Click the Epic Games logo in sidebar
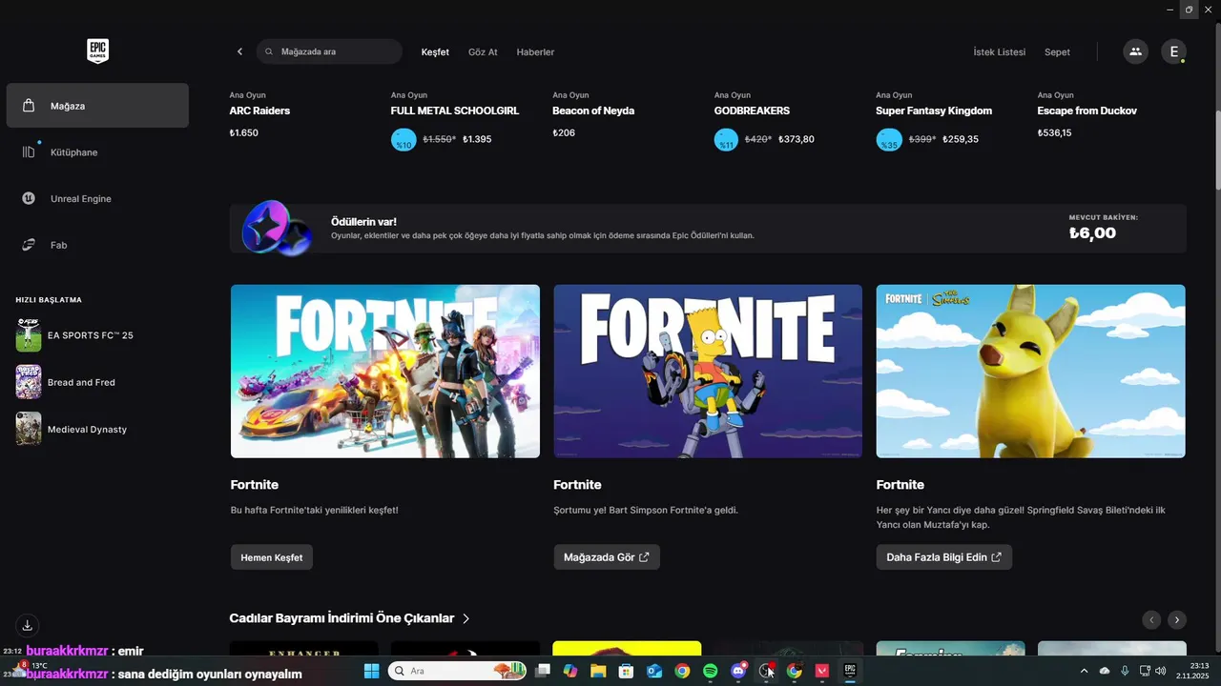1221x686 pixels. coord(97,51)
